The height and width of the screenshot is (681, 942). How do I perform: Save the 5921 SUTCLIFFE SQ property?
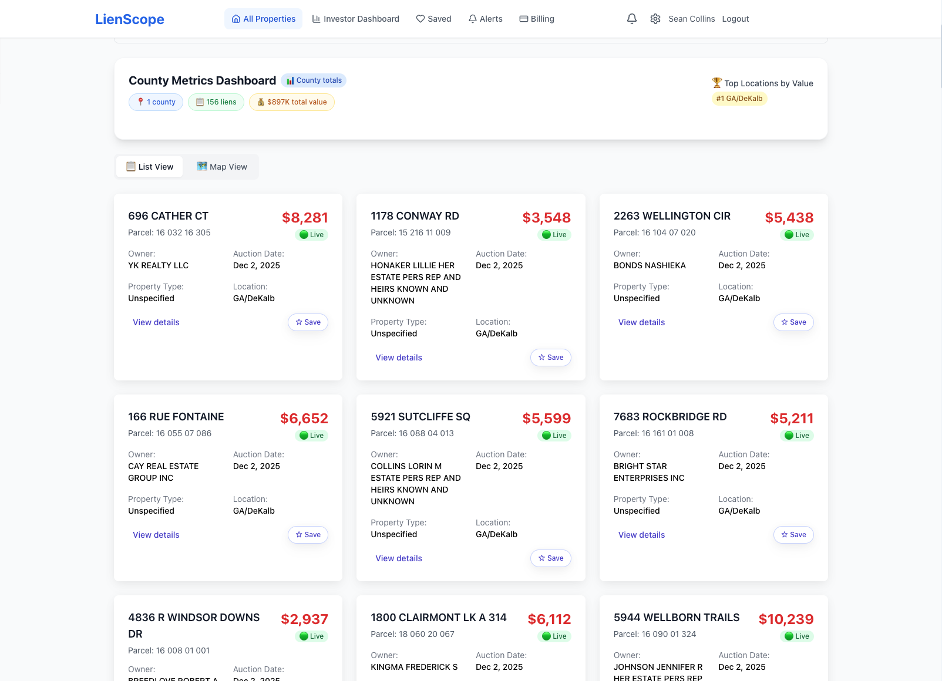550,558
